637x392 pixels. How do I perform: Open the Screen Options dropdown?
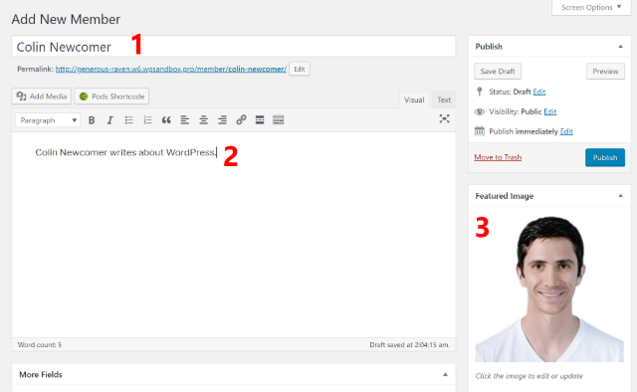point(591,7)
